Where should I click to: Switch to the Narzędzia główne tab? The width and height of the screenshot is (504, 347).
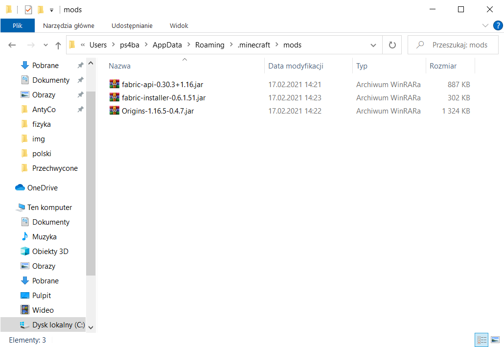tap(69, 25)
